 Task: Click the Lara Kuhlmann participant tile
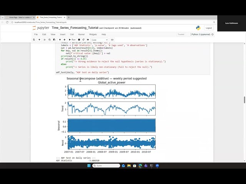pos(231,23)
